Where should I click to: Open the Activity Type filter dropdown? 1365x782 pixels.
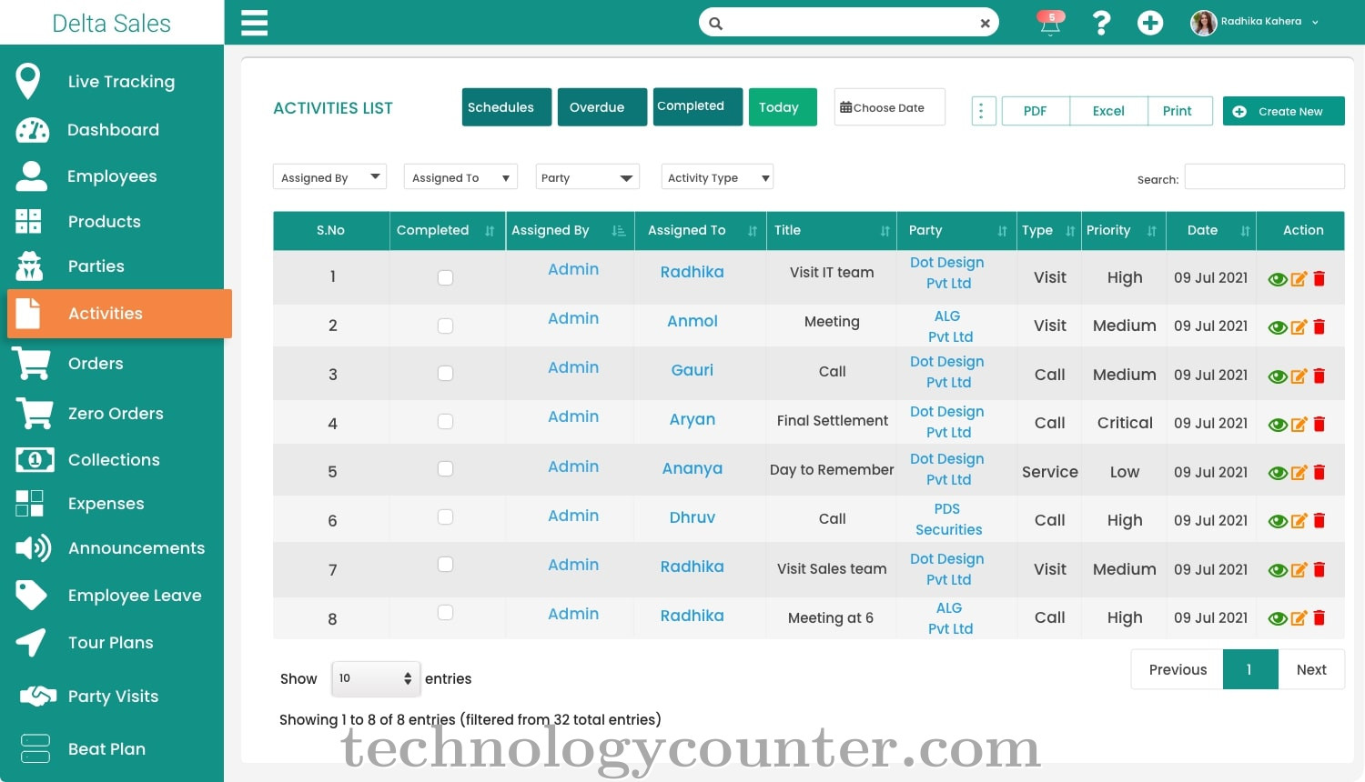coord(717,176)
